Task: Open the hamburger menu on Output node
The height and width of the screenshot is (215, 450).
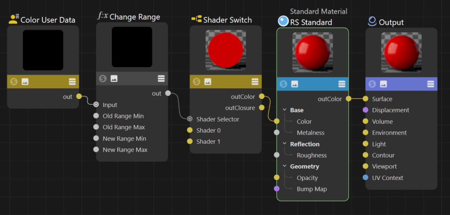Action: (430, 84)
